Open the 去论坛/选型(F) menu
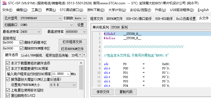211x98 pixels. pyautogui.click(x=140, y=10)
